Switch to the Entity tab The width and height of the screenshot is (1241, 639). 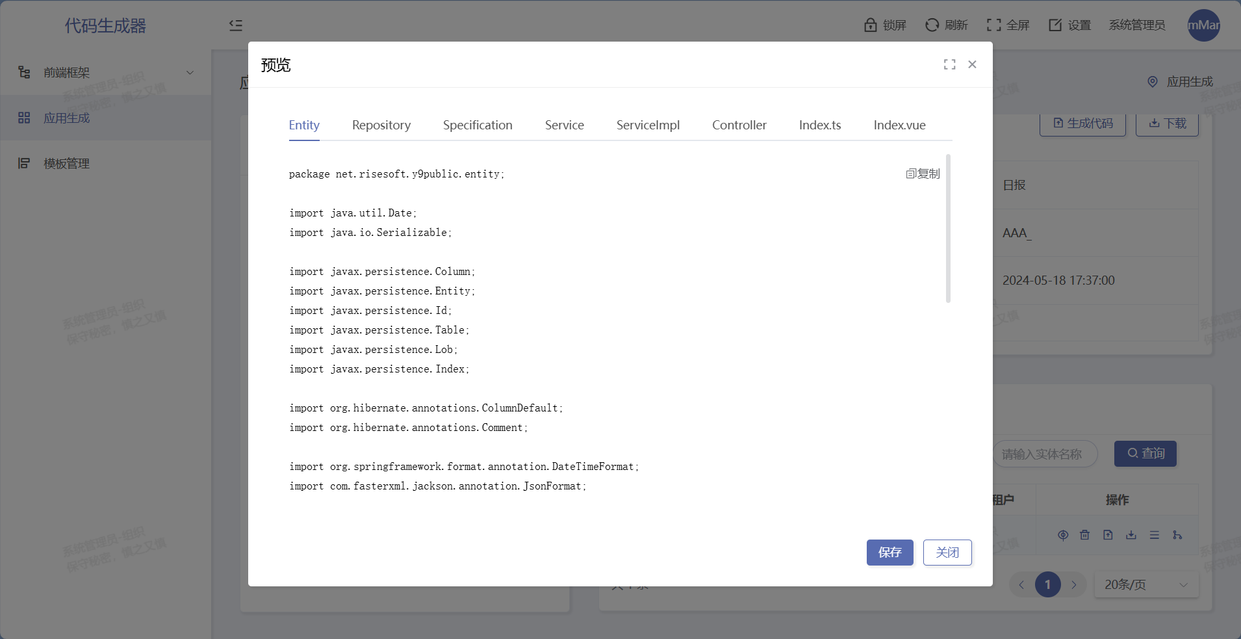(x=304, y=125)
